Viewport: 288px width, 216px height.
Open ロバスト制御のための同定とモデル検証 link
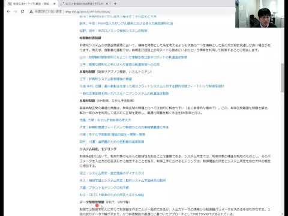point(112,195)
